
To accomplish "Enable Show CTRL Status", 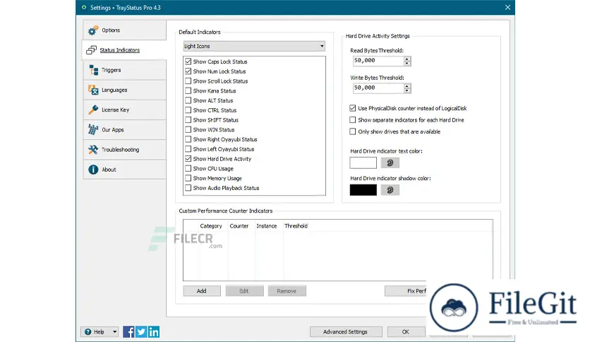I will (188, 110).
